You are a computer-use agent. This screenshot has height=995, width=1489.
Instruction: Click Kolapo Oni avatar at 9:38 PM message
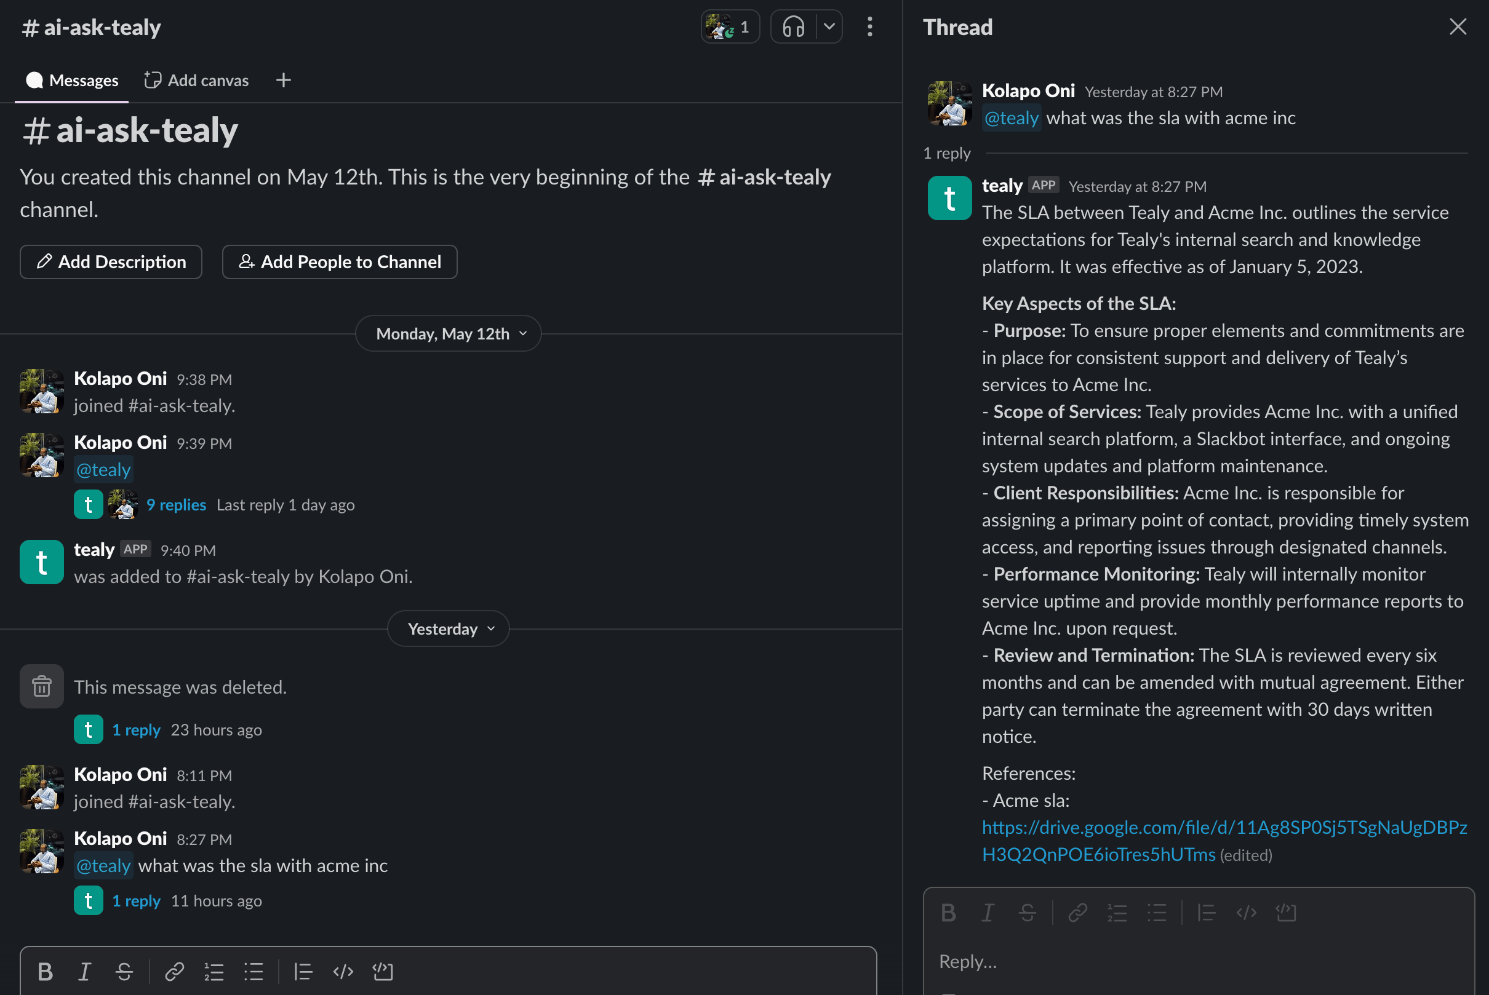(41, 392)
